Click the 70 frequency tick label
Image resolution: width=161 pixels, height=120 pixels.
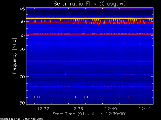point(22,77)
